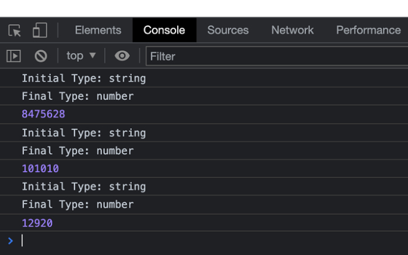This screenshot has height=255, width=408.
Task: Clear the console with the ban icon
Action: point(41,56)
